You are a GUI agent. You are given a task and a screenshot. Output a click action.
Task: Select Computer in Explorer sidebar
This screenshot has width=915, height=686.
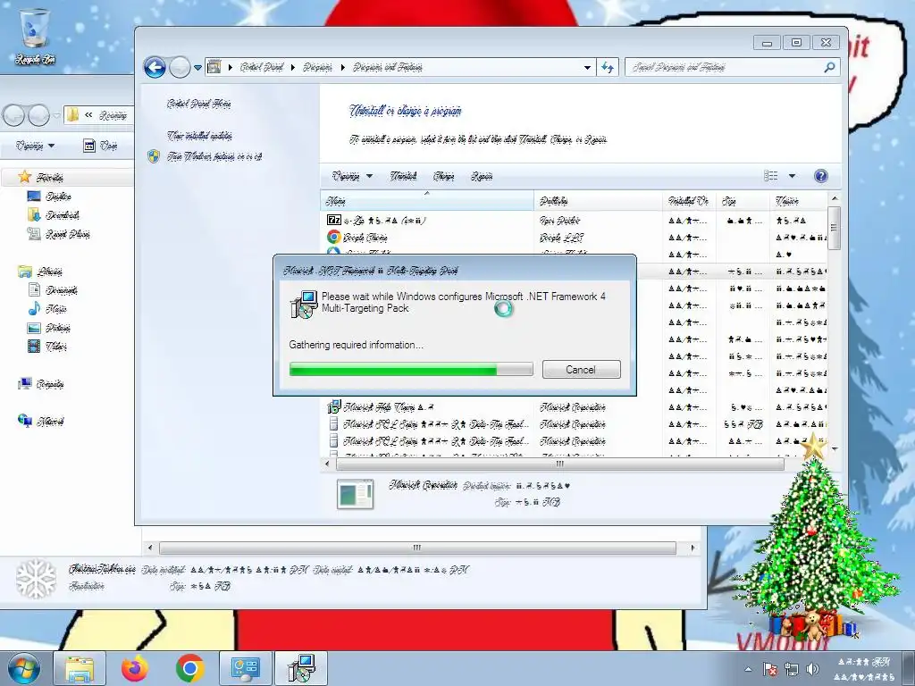pyautogui.click(x=50, y=384)
